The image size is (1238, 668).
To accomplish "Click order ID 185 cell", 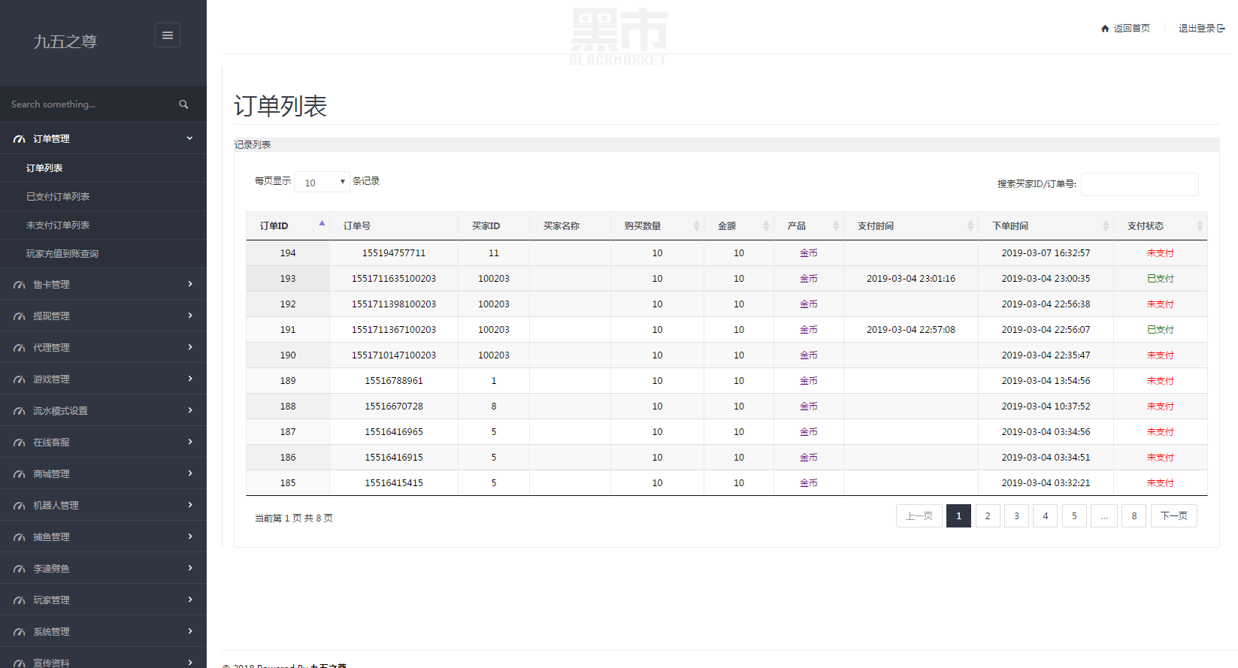I will tap(288, 483).
